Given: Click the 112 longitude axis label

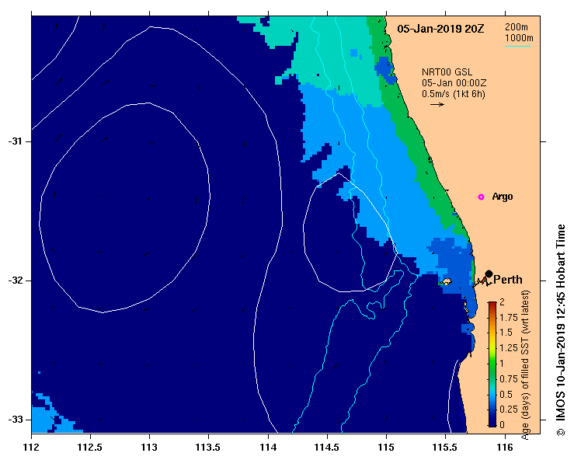Looking at the screenshot, I should click(x=32, y=448).
